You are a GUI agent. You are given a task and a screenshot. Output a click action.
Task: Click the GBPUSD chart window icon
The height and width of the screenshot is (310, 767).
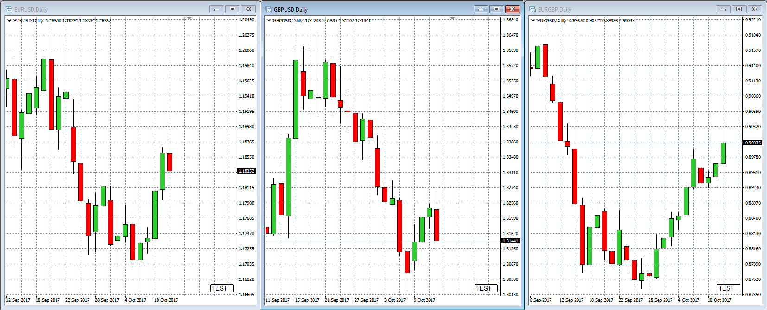pos(268,9)
